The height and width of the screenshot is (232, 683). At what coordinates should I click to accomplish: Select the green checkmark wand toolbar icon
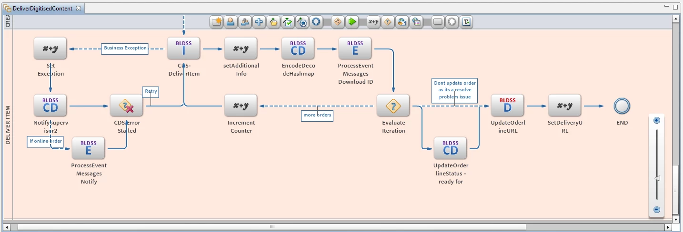click(288, 22)
